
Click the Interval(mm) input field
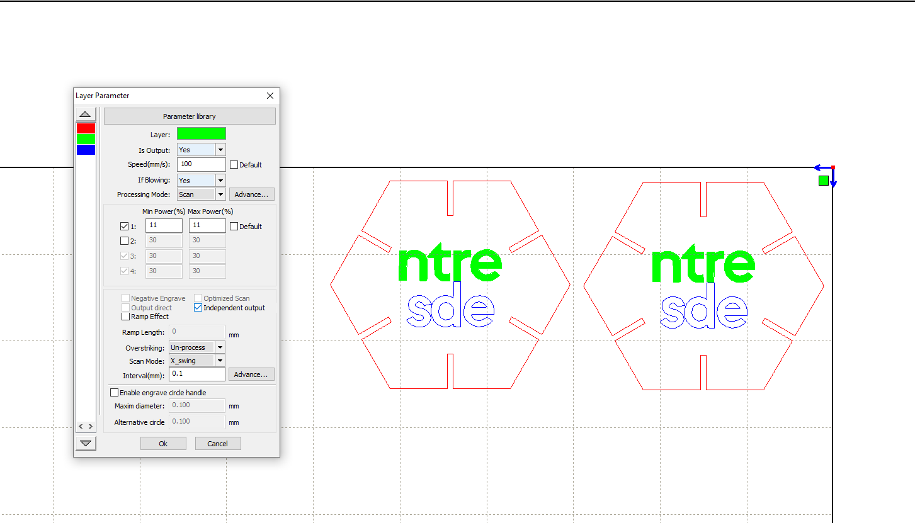tap(197, 374)
